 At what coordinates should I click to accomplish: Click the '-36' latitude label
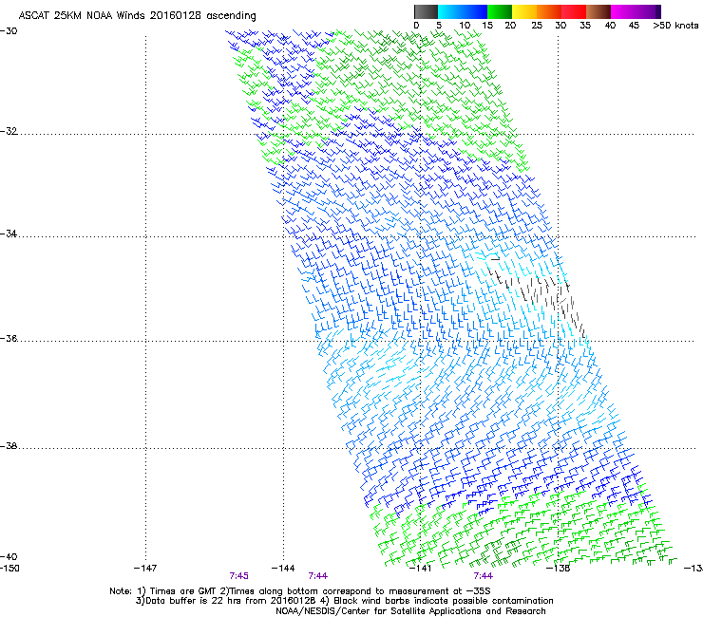pos(9,338)
